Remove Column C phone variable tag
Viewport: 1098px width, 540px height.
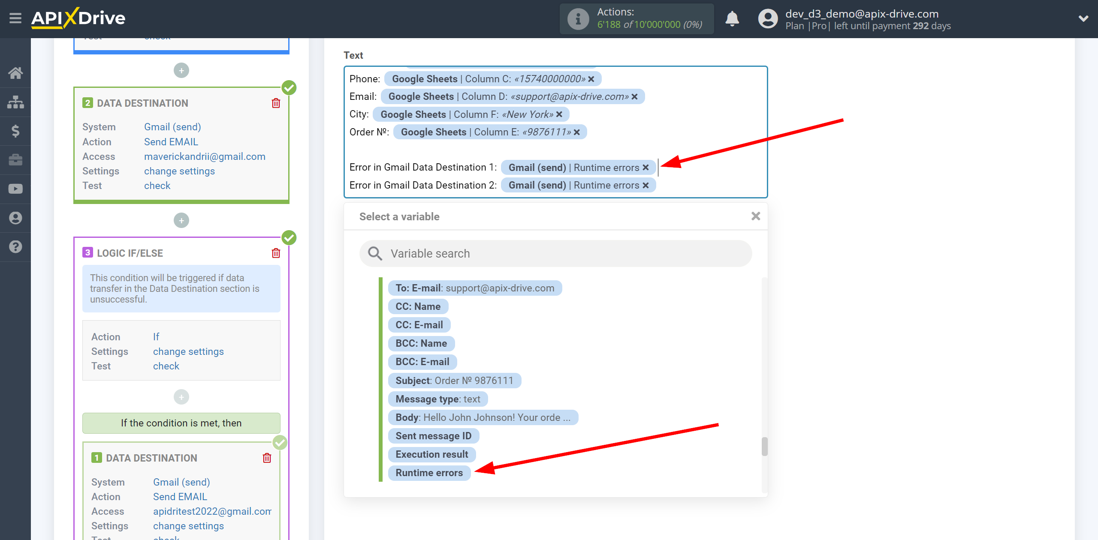[591, 79]
